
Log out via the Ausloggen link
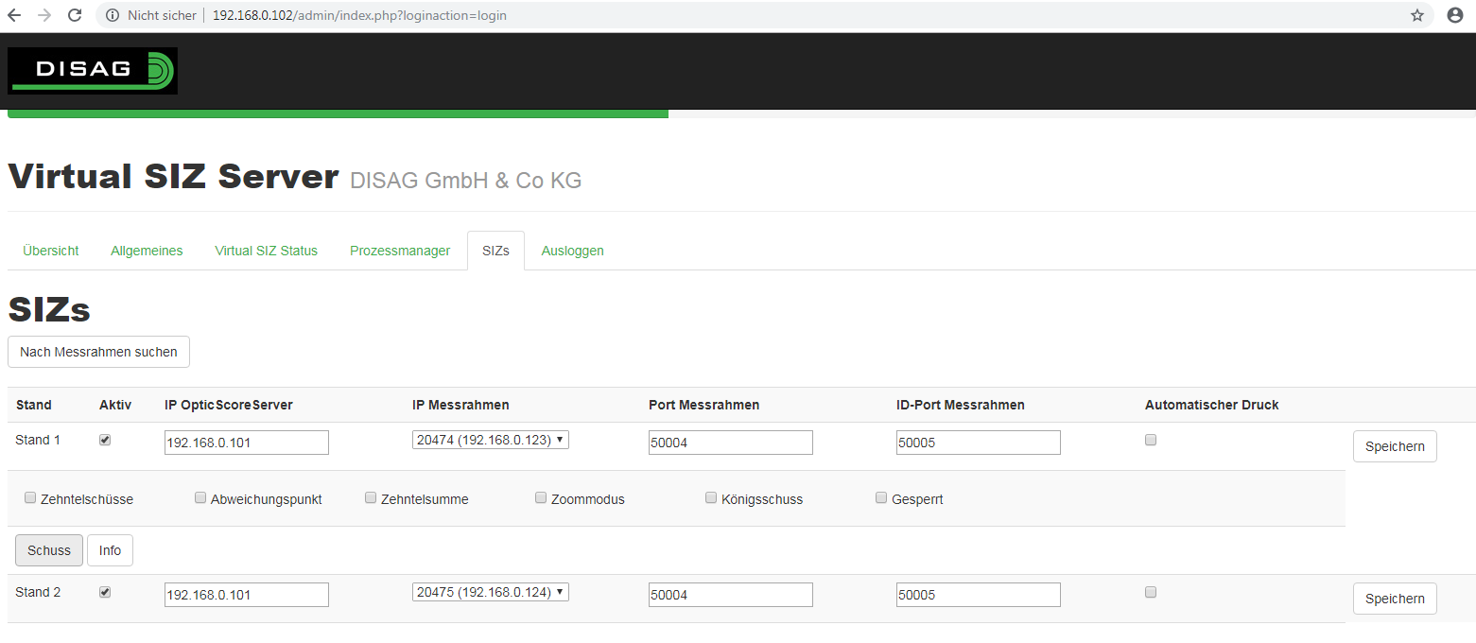[x=572, y=251]
